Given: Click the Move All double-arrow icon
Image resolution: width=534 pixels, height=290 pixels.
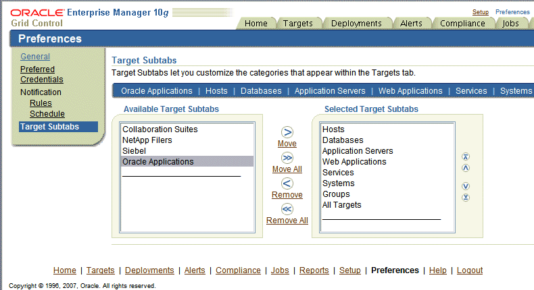Looking at the screenshot, I should 287,158.
